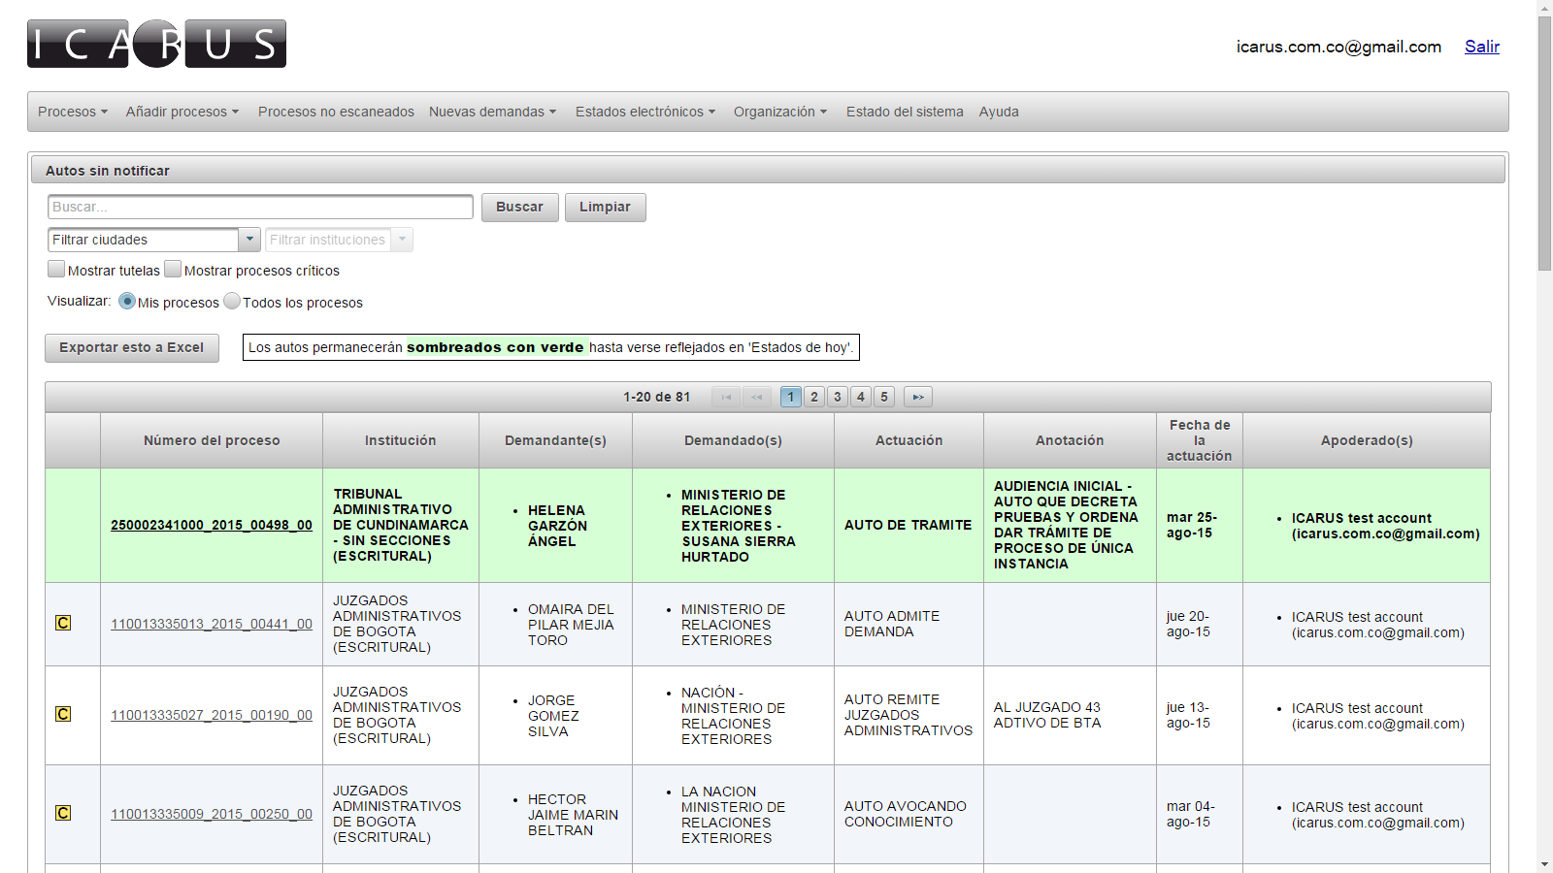Click Salir to log out
This screenshot has height=873, width=1553.
(1482, 47)
